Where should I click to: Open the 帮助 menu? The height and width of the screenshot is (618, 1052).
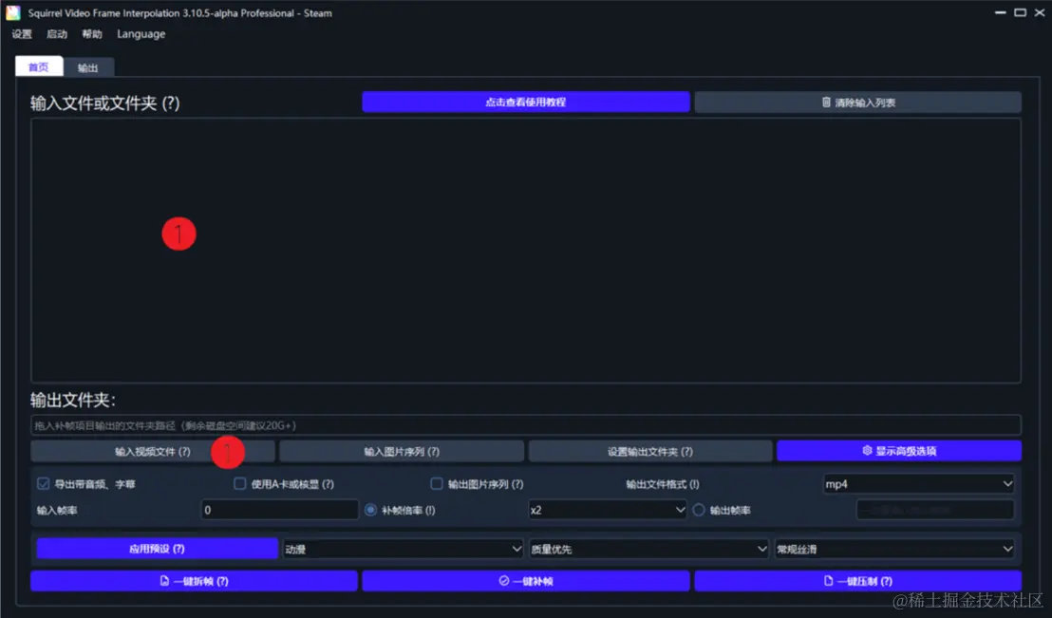(92, 34)
